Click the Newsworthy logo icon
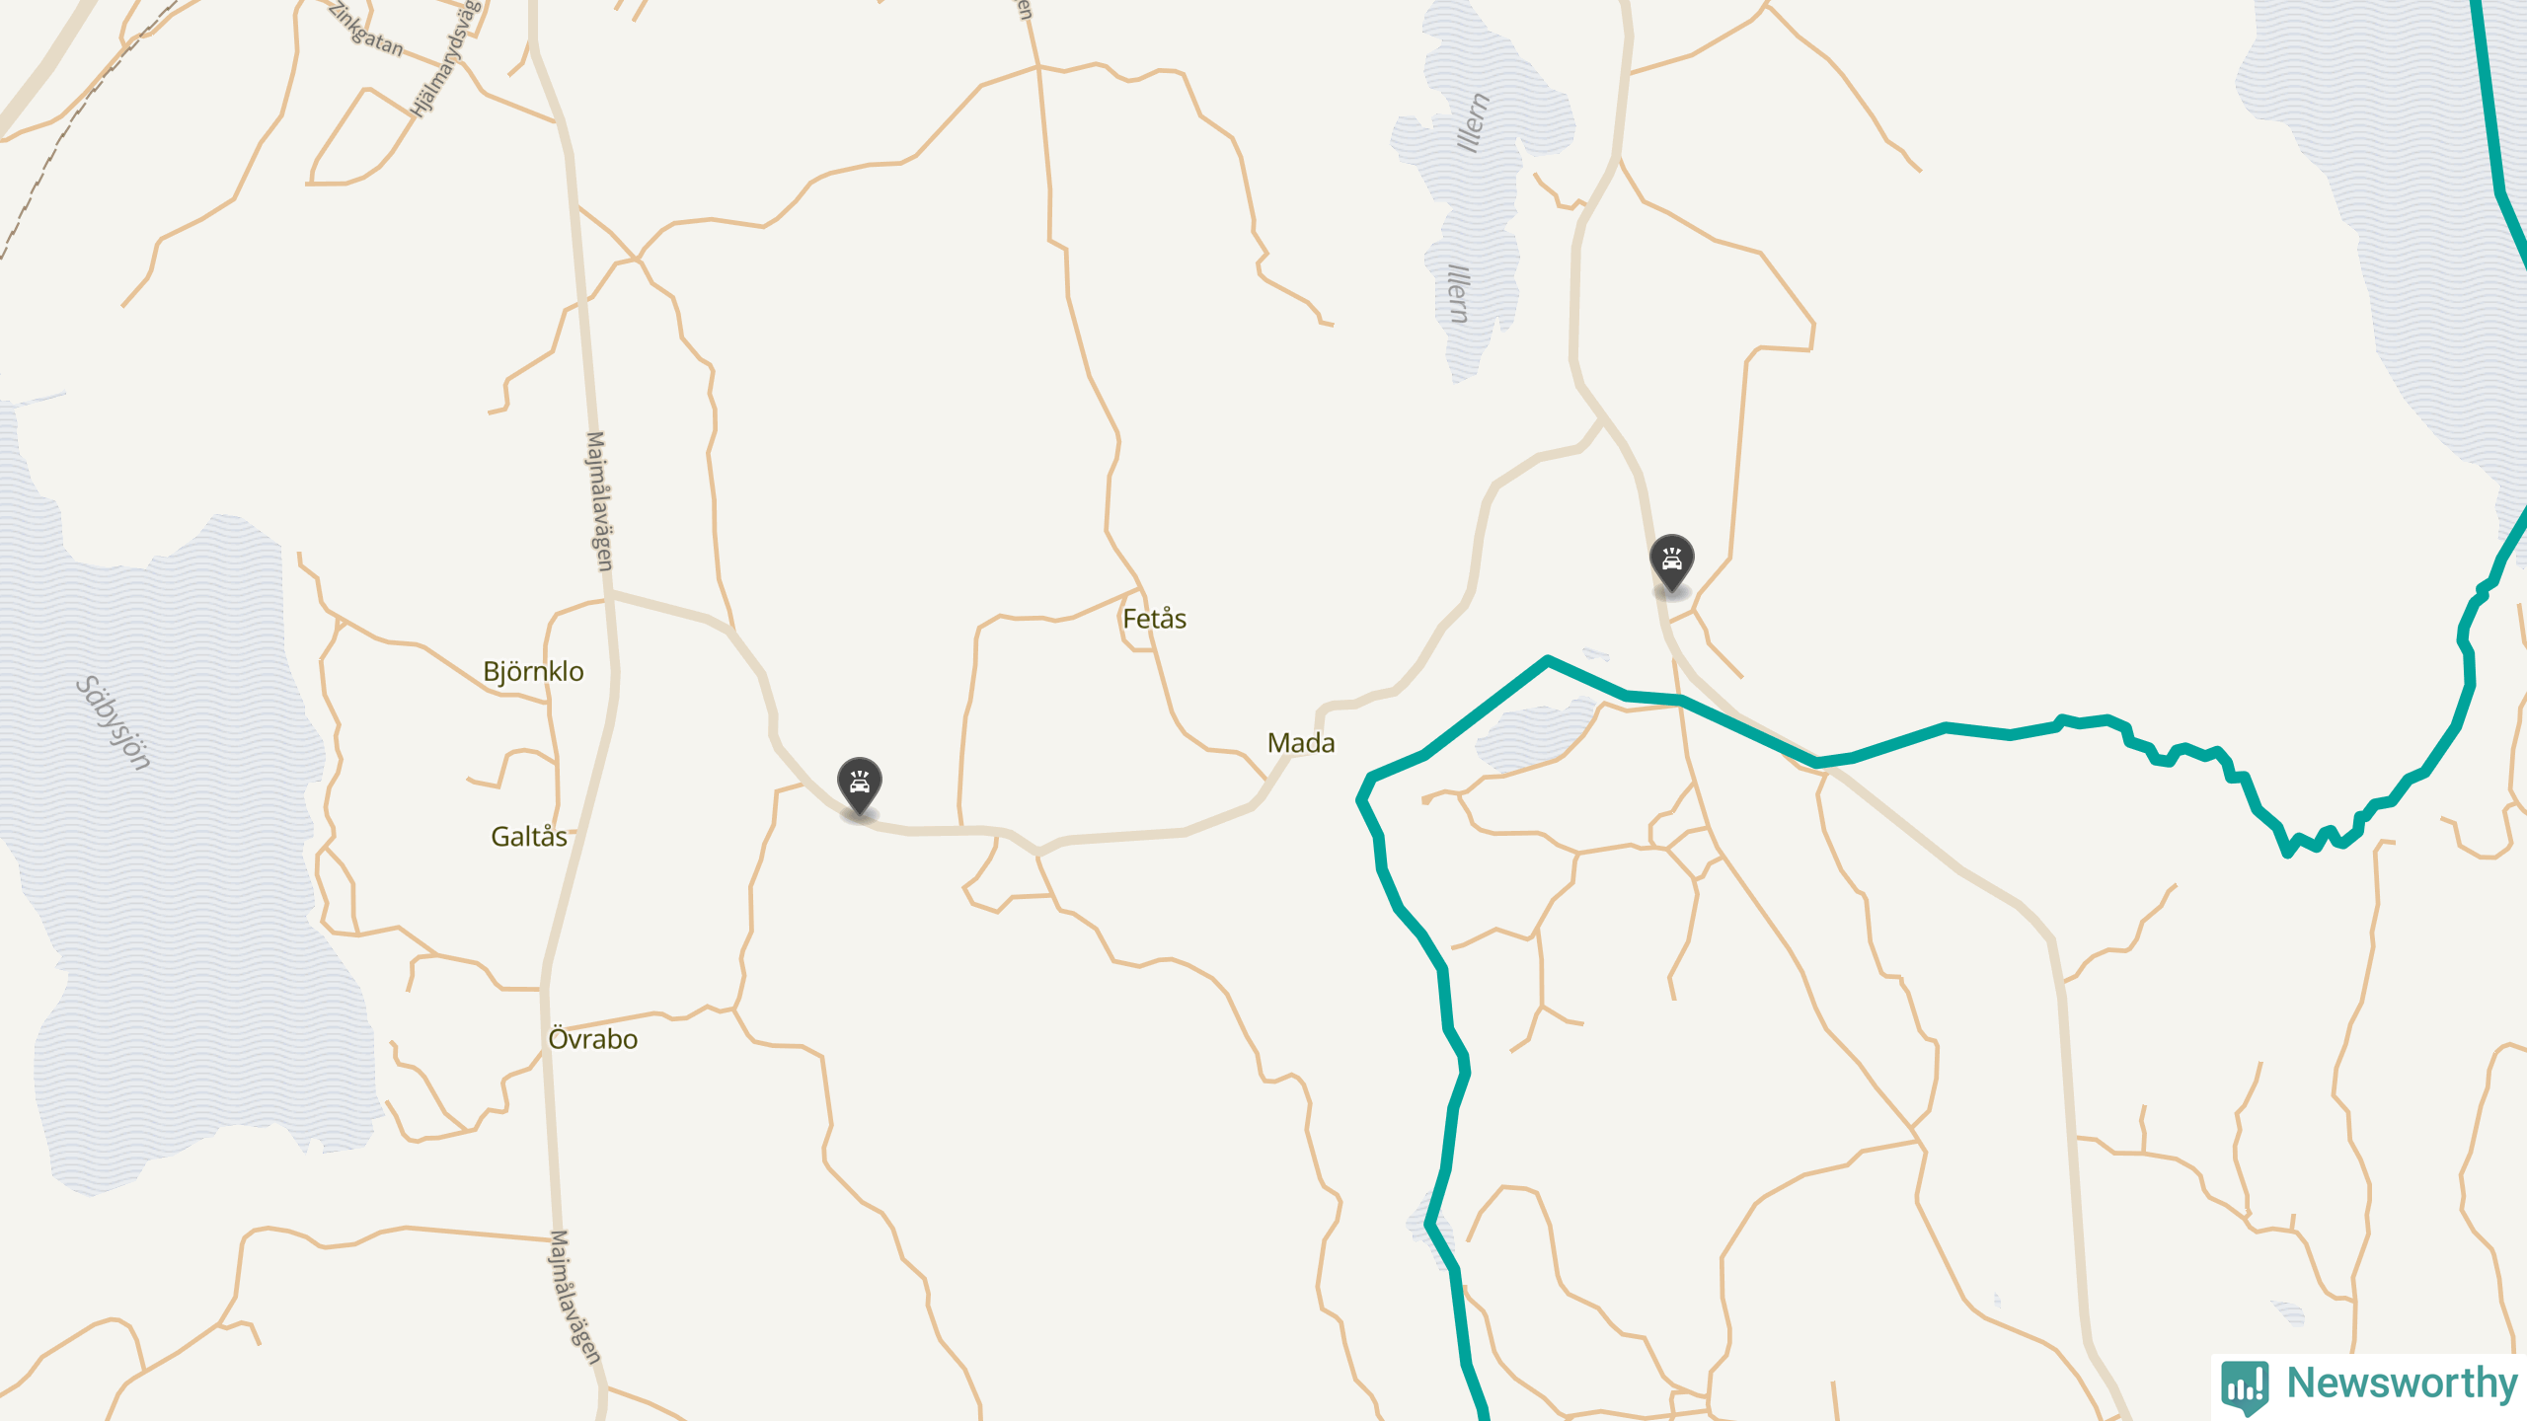Image resolution: width=2527 pixels, height=1421 pixels. 2245,1385
